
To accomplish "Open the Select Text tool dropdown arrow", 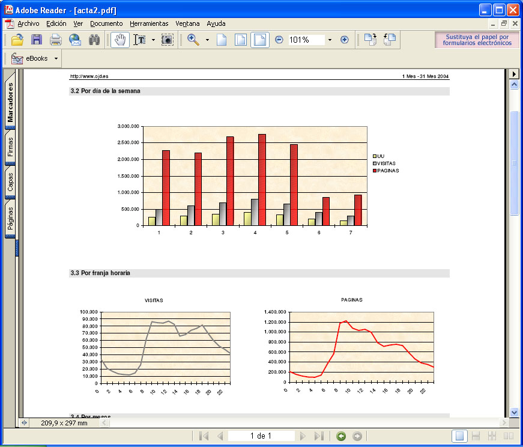I will tap(153, 40).
